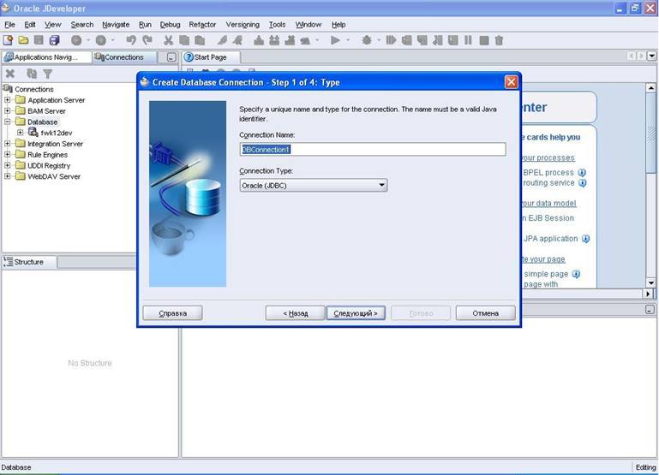Click the Make project toolbar icon

point(259,40)
